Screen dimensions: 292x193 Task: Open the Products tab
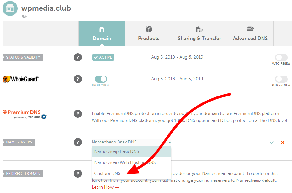pos(148,34)
